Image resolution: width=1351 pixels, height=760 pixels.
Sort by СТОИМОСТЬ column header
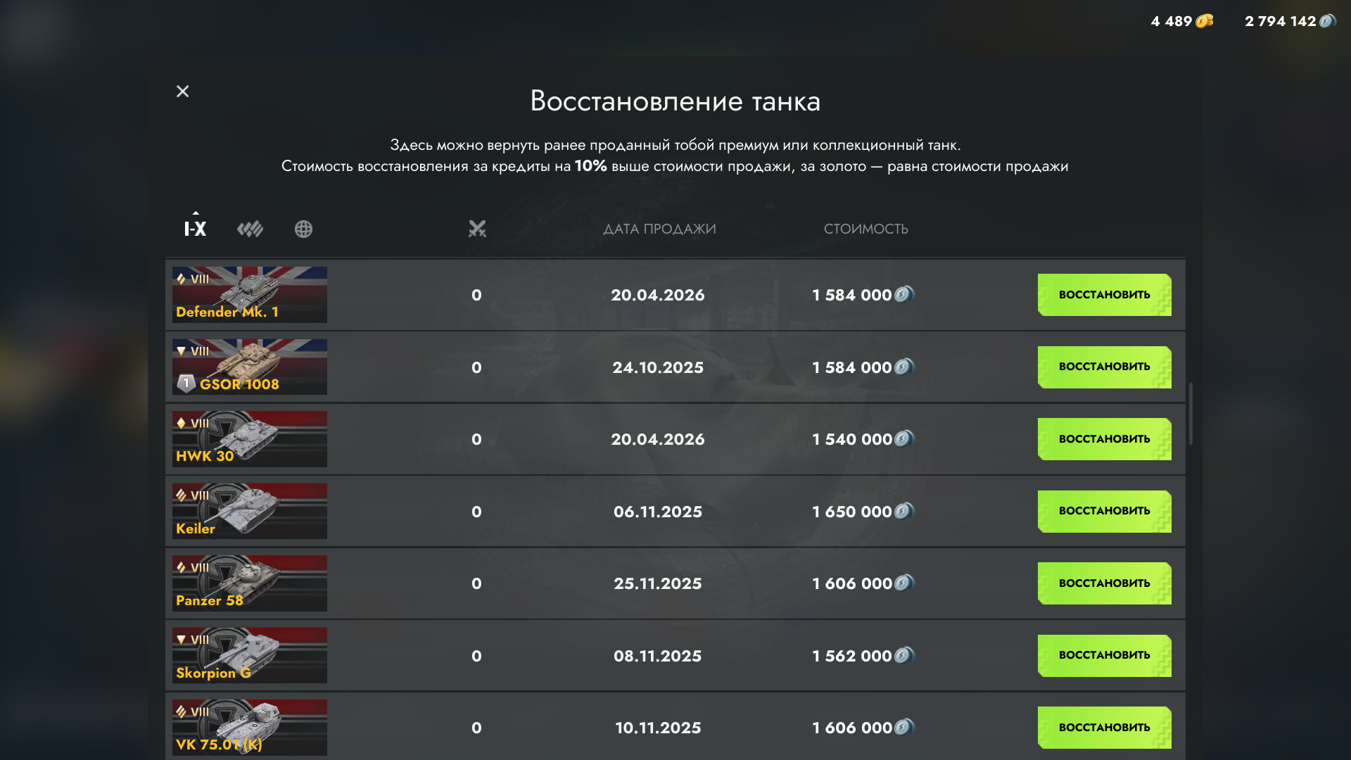pos(865,229)
